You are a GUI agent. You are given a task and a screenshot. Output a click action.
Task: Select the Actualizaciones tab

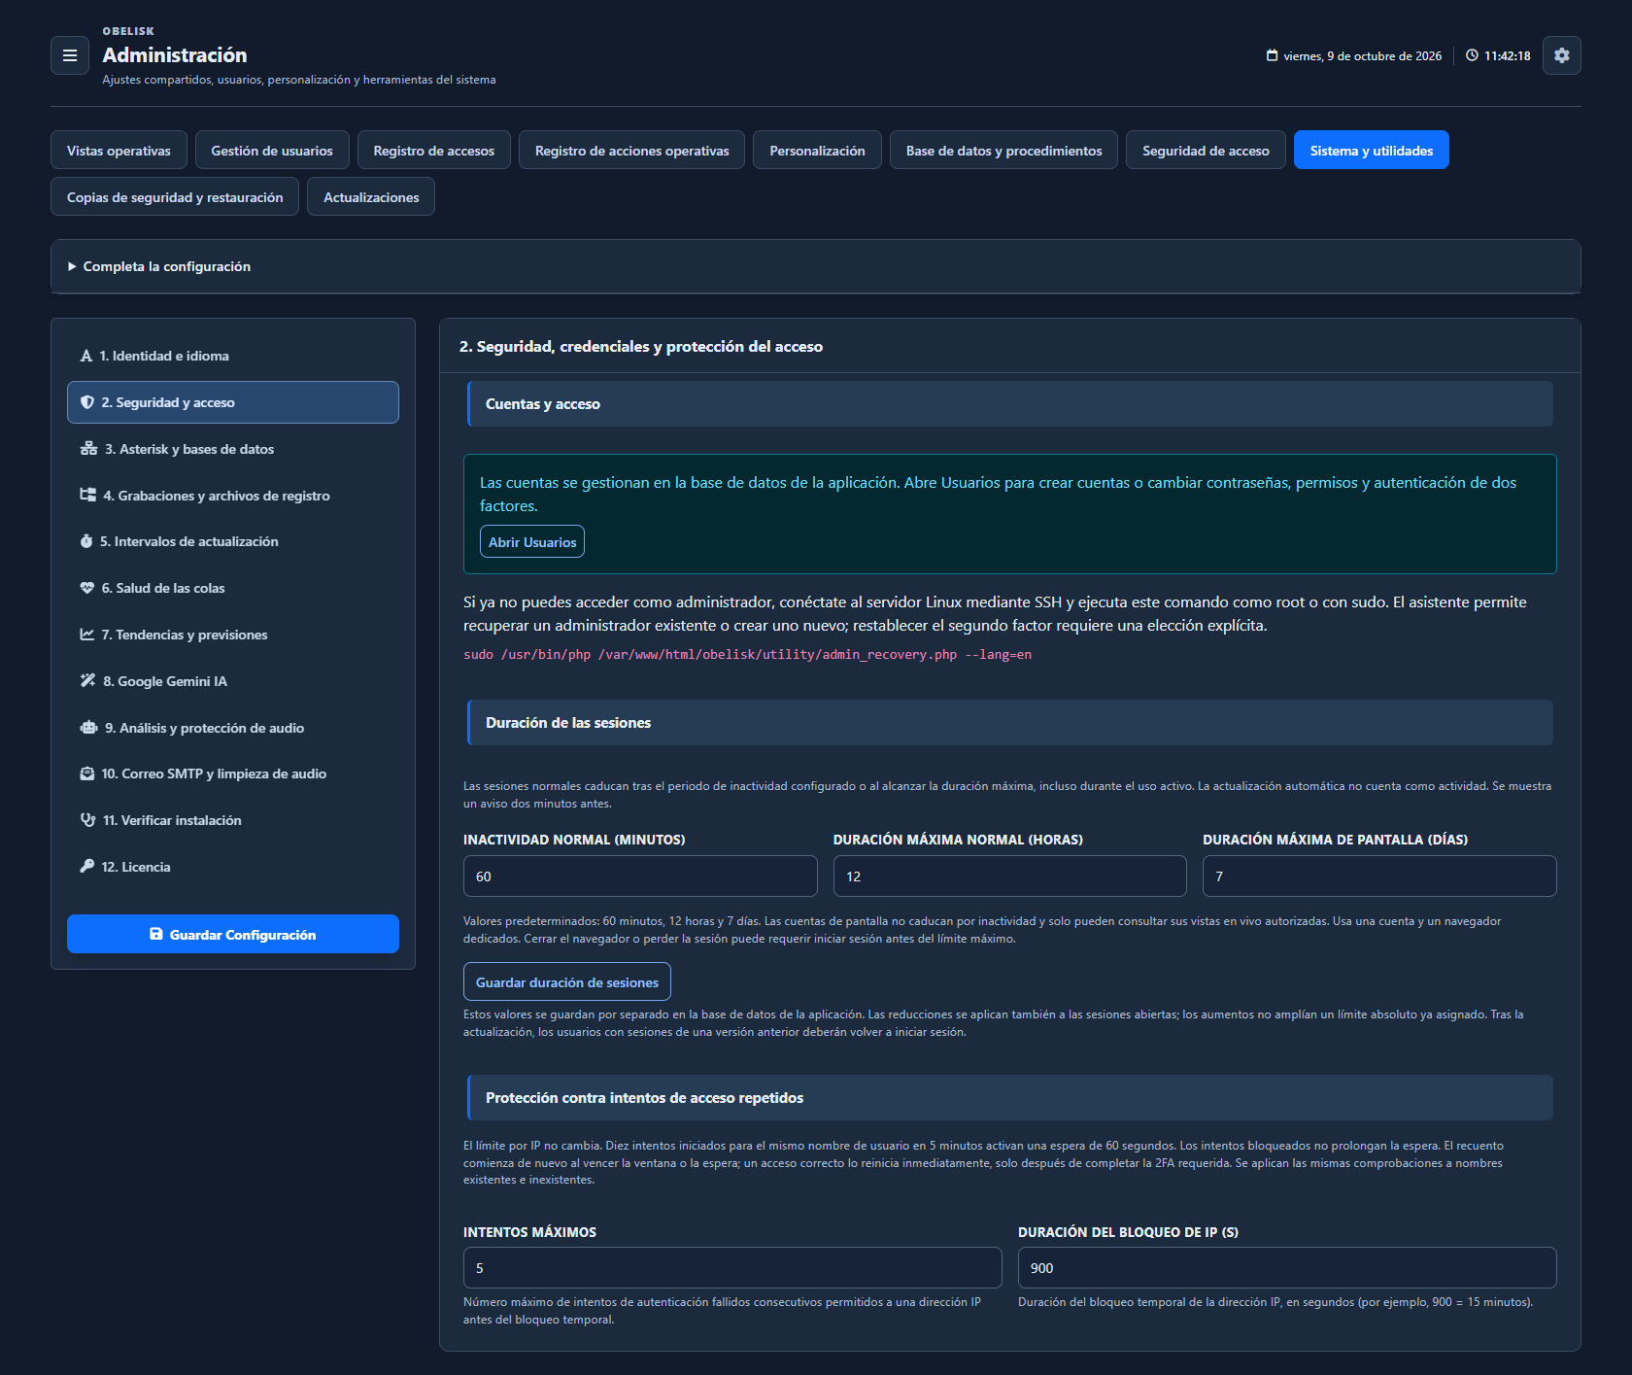point(371,197)
